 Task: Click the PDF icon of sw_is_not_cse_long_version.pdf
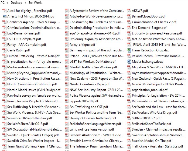point(67,129)
